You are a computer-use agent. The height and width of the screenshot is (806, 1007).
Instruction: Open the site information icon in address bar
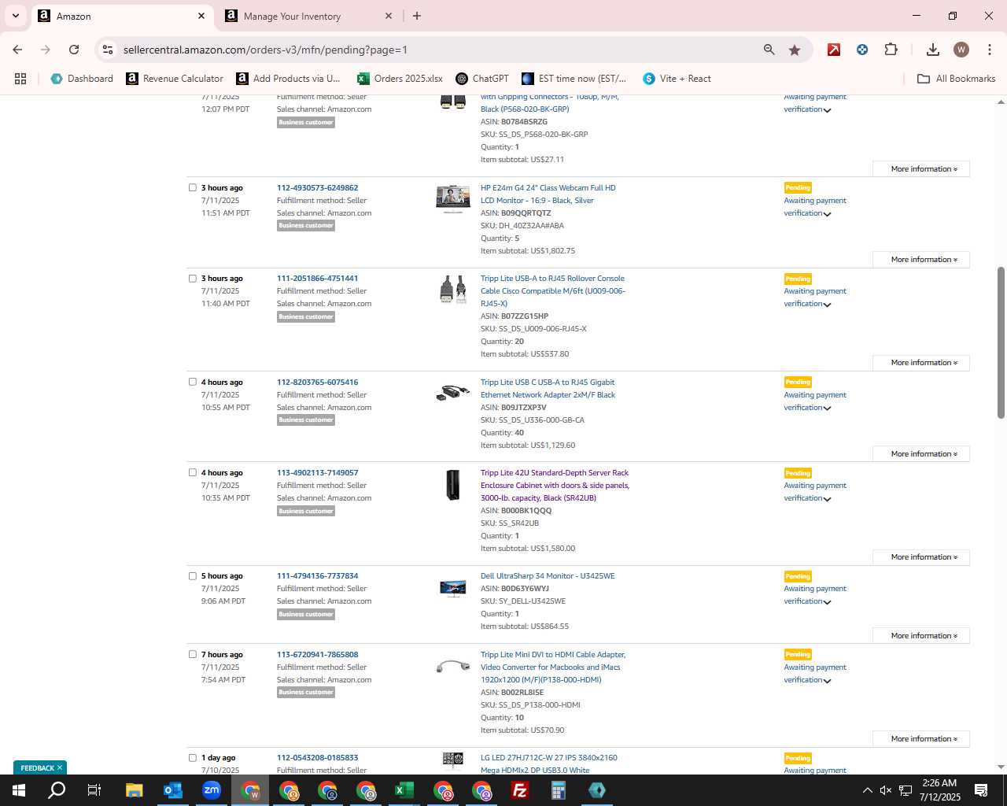[108, 50]
